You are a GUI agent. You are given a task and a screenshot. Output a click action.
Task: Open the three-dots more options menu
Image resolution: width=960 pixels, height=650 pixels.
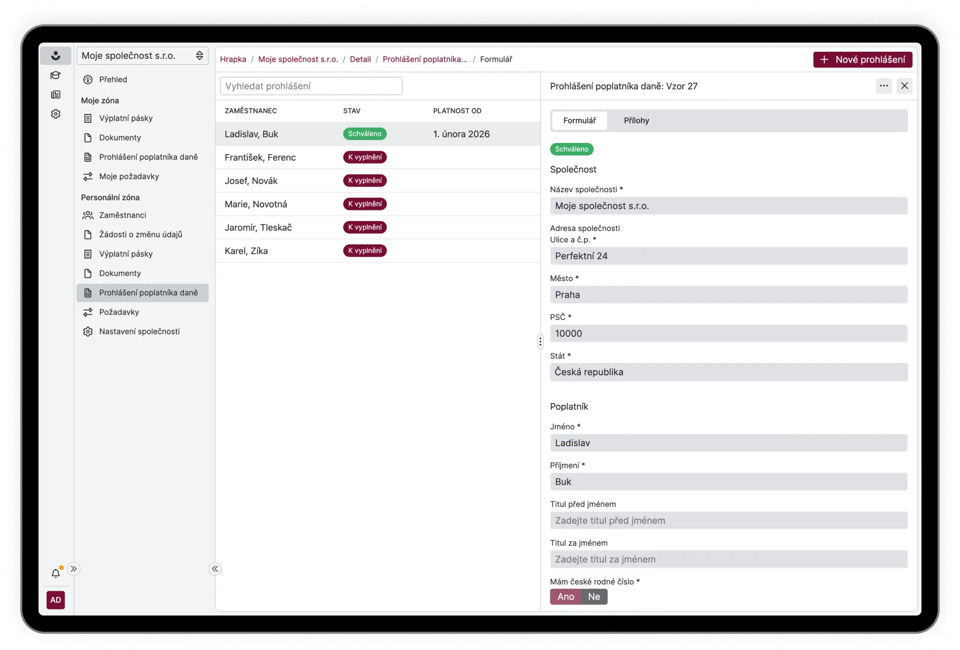[x=884, y=86]
